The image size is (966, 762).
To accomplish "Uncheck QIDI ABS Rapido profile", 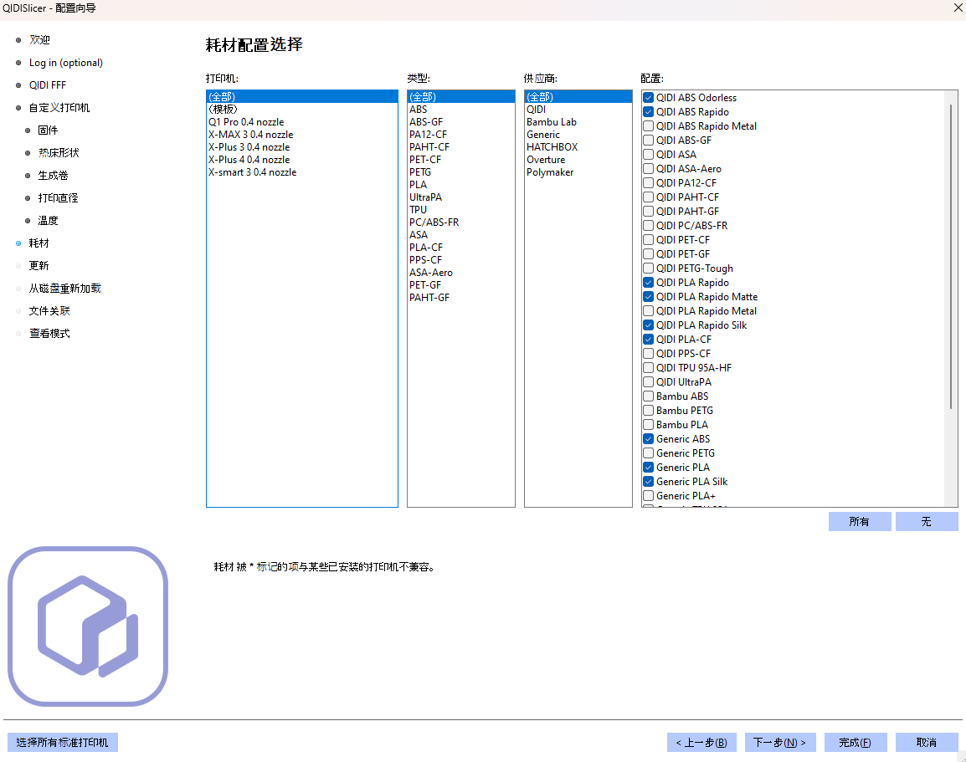I will 648,111.
